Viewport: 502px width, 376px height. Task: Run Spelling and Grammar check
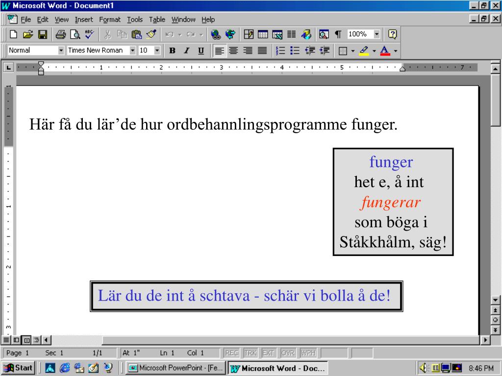pos(89,34)
